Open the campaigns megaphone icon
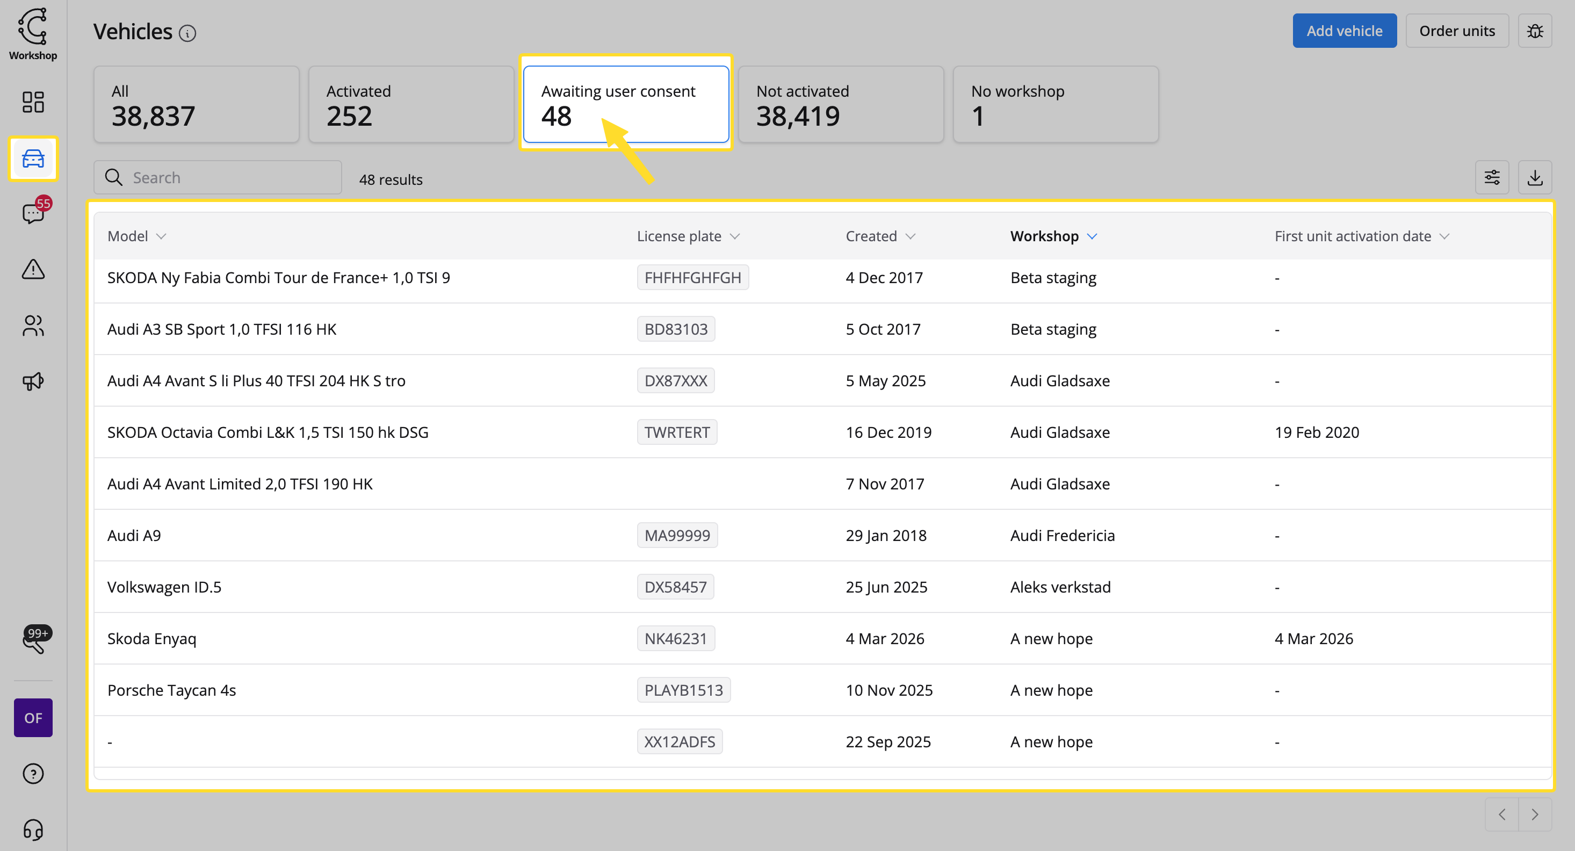 click(33, 381)
